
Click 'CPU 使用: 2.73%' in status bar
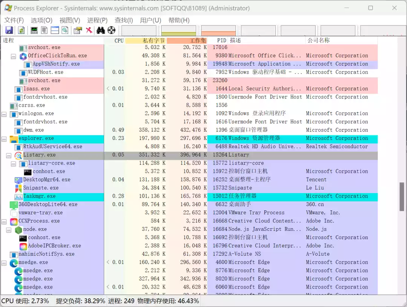coord(25,301)
